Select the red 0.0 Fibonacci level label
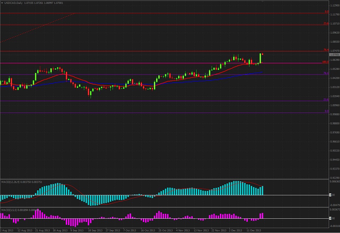The height and width of the screenshot is (233, 340). coord(326,12)
